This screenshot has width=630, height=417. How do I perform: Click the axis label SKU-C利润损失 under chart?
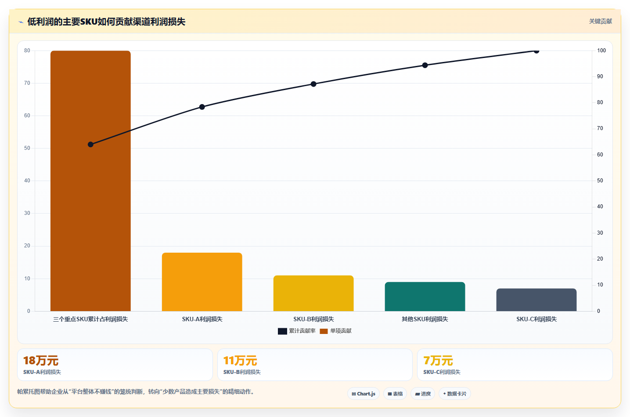[536, 319]
